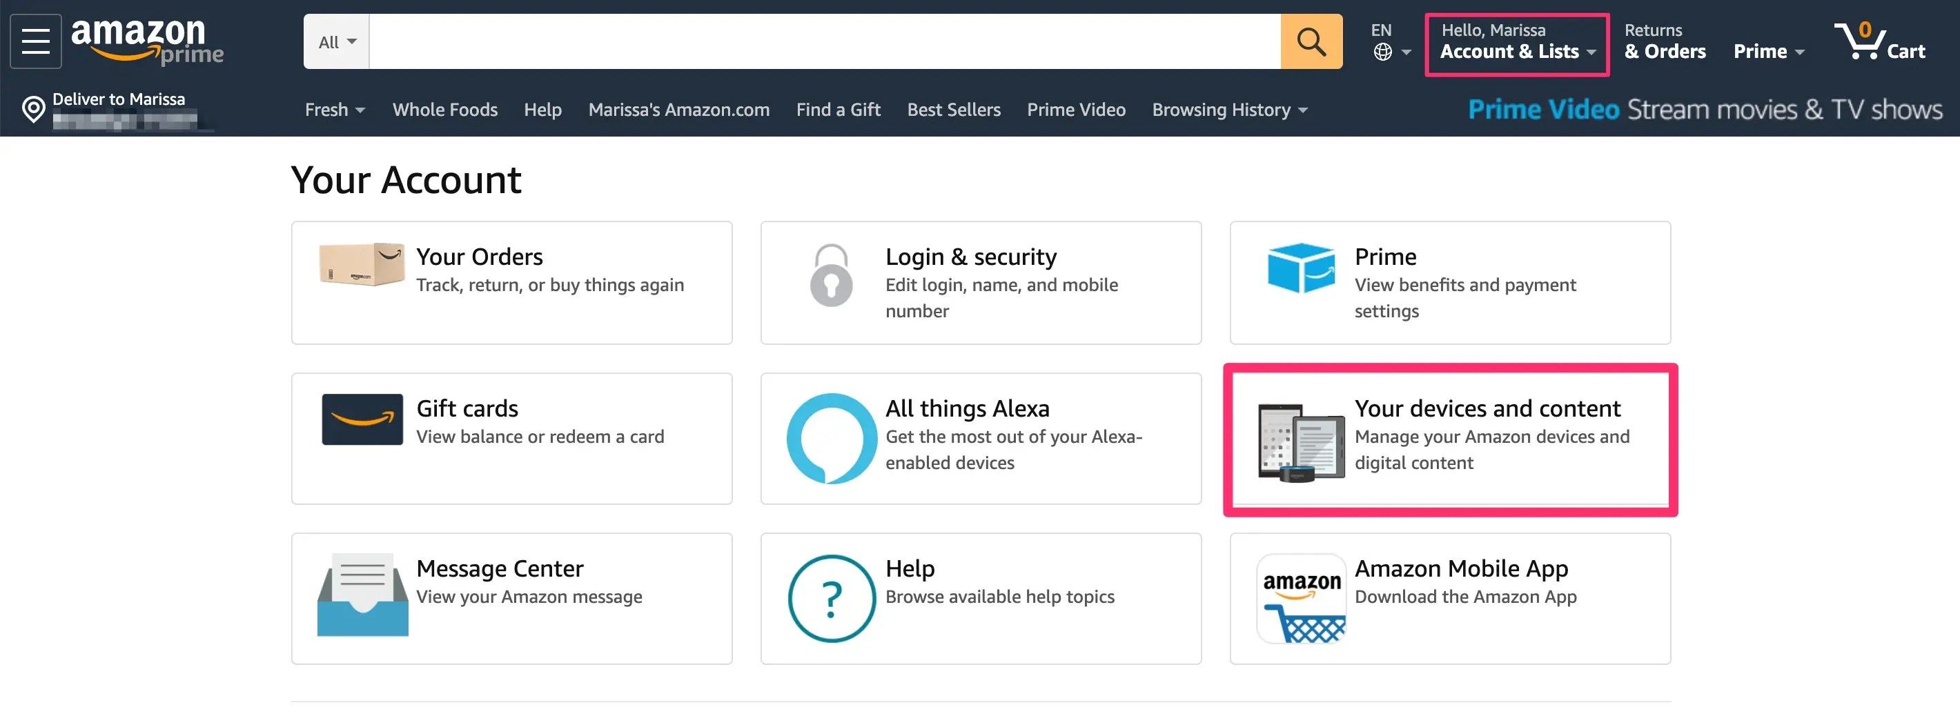The image size is (1960, 716).
Task: Click the Alexa ring icon
Action: point(831,438)
